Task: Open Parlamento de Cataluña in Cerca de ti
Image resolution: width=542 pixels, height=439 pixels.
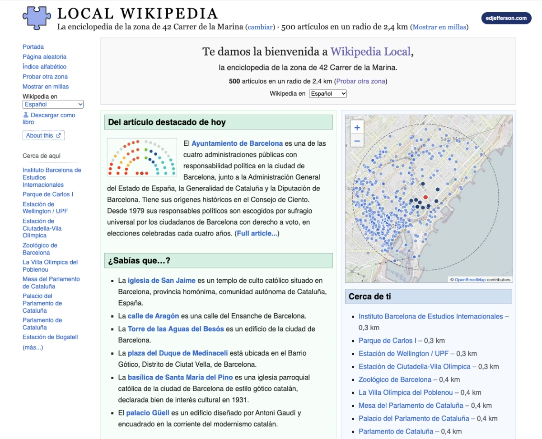Action: click(x=396, y=432)
